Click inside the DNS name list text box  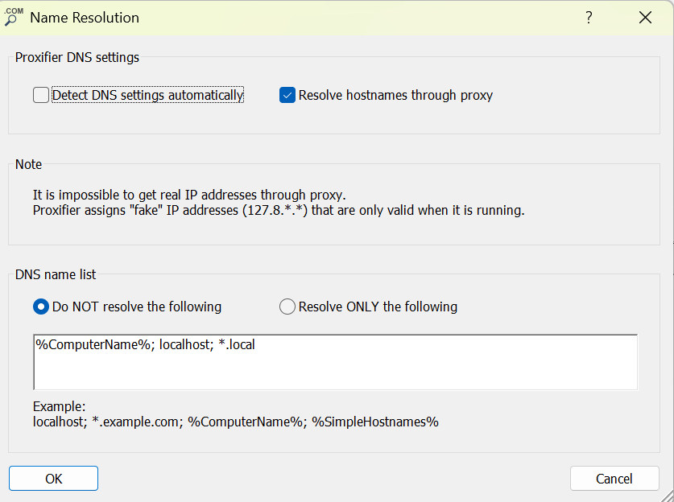[335, 362]
